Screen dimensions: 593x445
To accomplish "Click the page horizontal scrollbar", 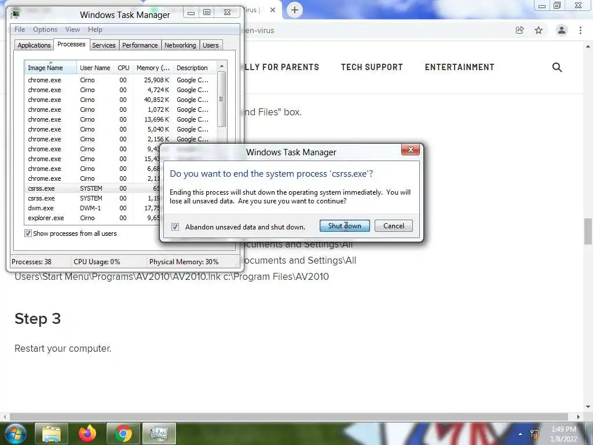I will [x=288, y=417].
